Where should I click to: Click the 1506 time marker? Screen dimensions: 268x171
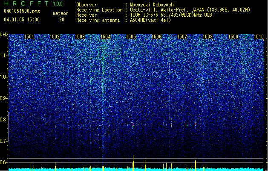156,37
